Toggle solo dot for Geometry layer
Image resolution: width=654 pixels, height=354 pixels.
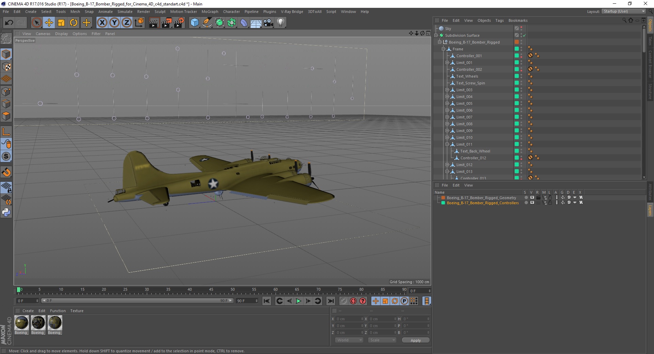526,197
